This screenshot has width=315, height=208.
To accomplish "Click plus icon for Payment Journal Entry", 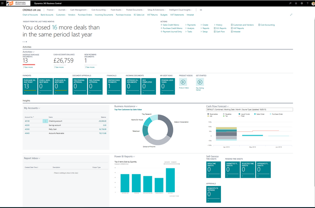I will (x=161, y=32).
